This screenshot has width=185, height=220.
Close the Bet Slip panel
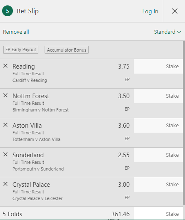175,11
